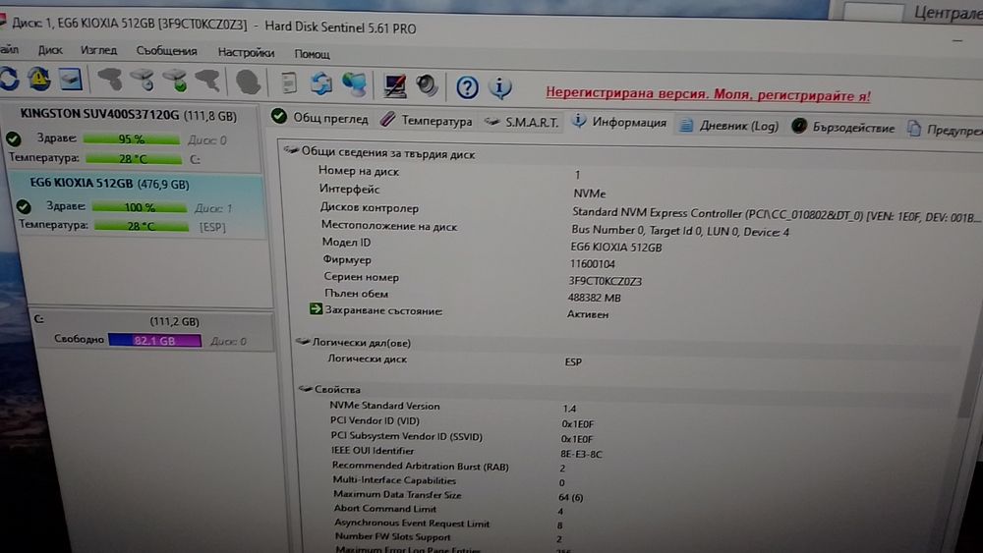This screenshot has height=553, width=983.
Task: Click the Maximum Data Transfer Size row
Action: (x=633, y=496)
